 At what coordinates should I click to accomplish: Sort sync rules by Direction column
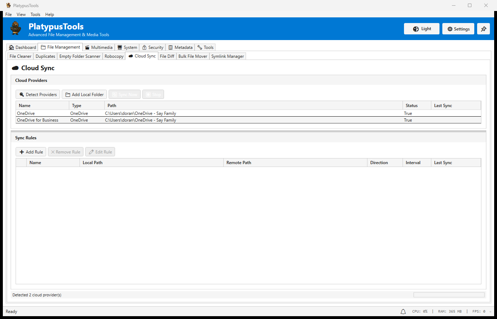(384, 163)
